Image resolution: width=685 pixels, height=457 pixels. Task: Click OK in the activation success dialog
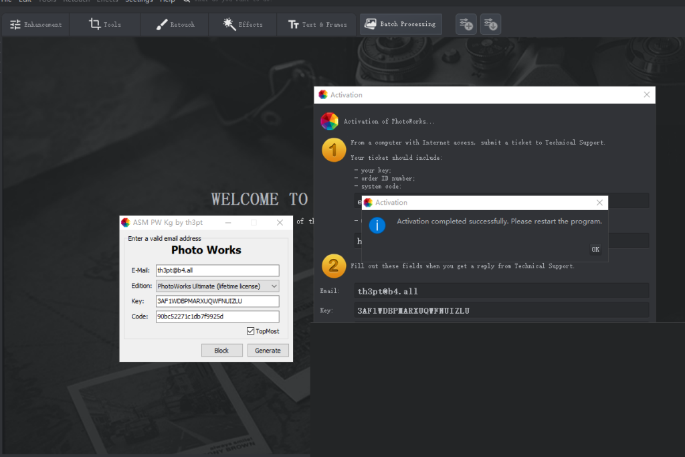[x=595, y=249]
